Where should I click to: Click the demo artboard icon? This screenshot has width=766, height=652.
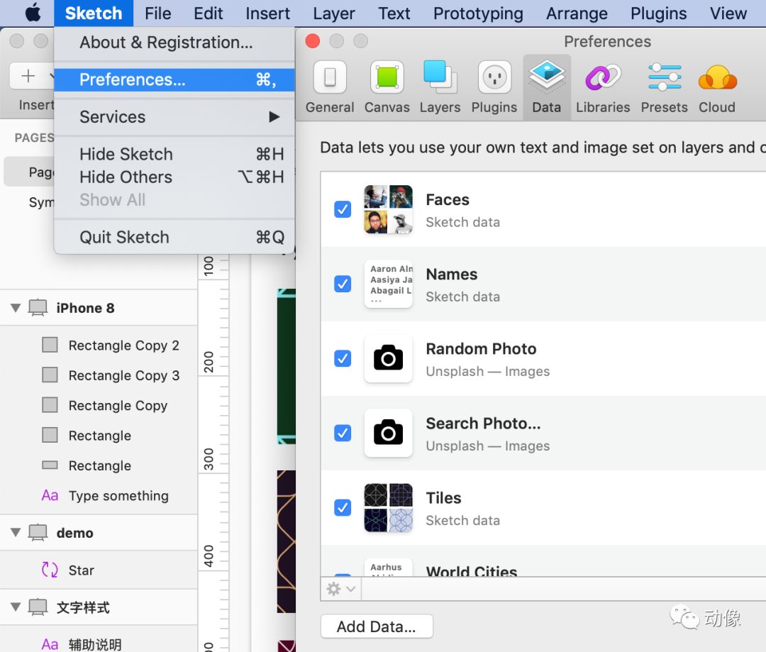(x=38, y=532)
